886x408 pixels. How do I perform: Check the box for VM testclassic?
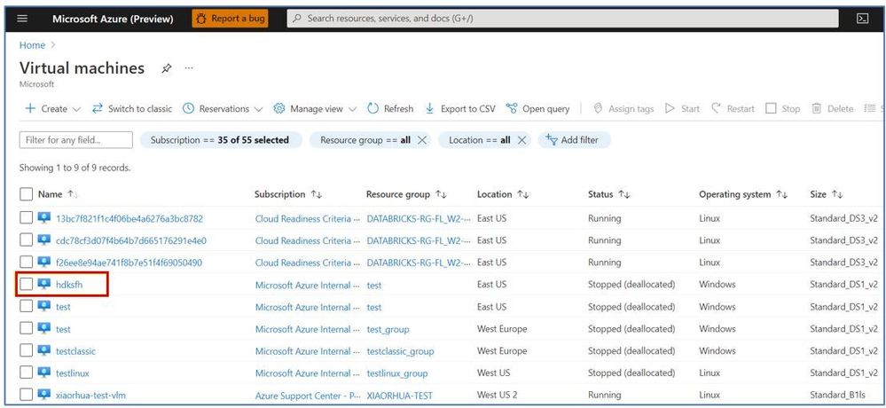[26, 350]
